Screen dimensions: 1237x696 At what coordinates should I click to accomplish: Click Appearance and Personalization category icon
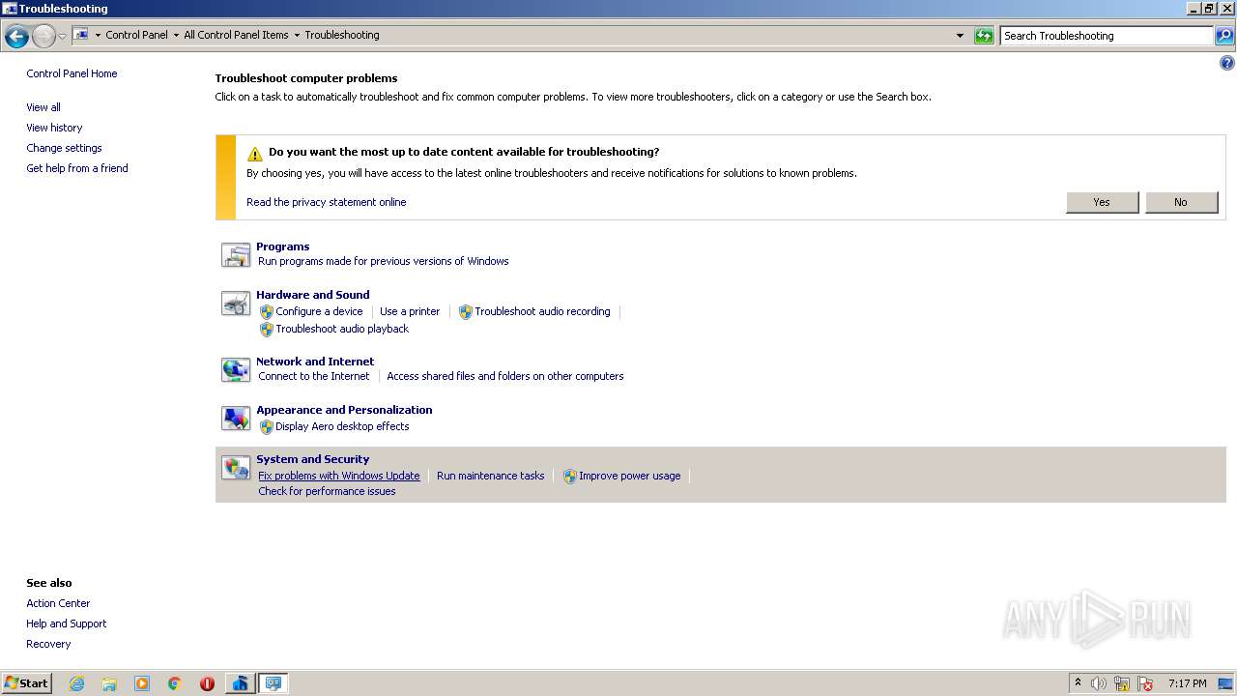[x=236, y=419]
